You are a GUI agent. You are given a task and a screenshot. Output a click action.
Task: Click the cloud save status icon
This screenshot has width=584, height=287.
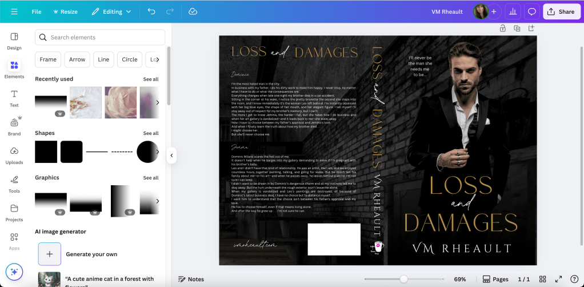(x=193, y=11)
